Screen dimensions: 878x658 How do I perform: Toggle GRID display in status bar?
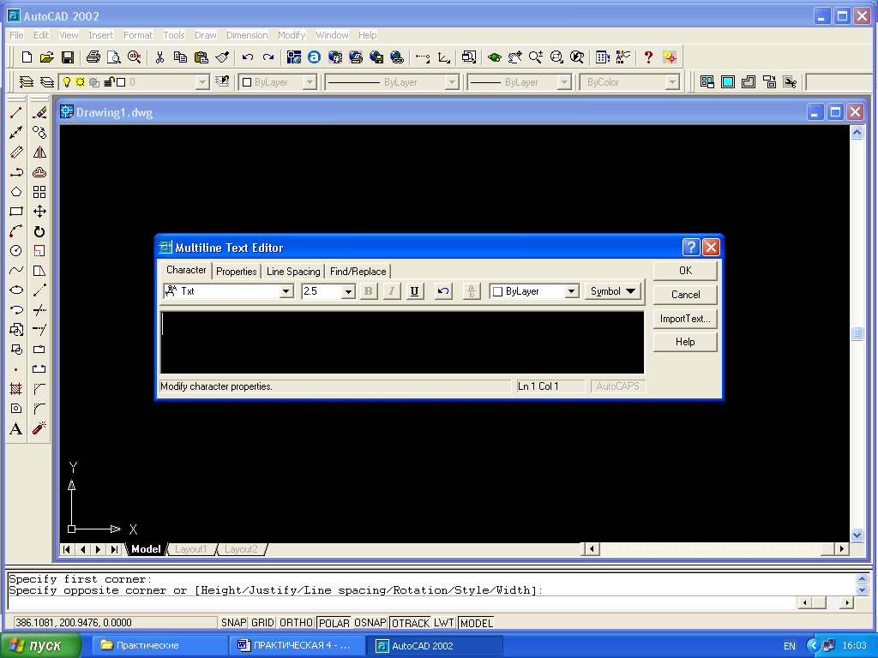pyautogui.click(x=262, y=623)
